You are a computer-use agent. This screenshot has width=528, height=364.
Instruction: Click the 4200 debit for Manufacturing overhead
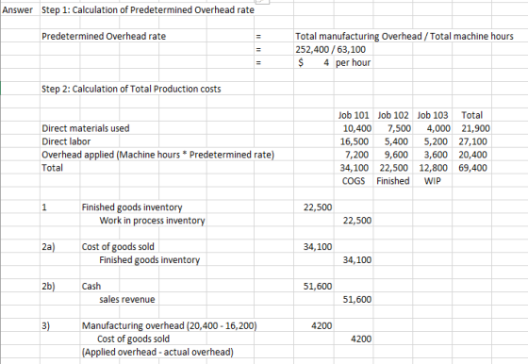point(322,325)
